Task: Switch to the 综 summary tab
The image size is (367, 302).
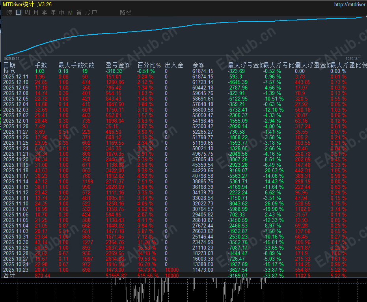Action: 10,13
